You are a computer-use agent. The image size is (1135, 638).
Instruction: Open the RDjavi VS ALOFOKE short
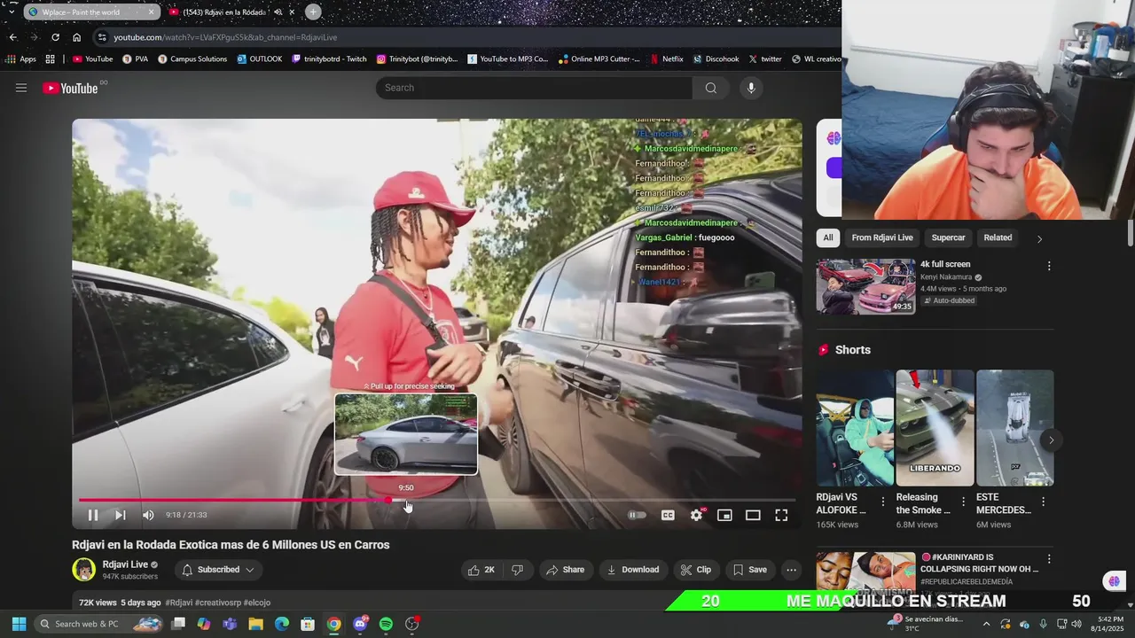[855, 428]
